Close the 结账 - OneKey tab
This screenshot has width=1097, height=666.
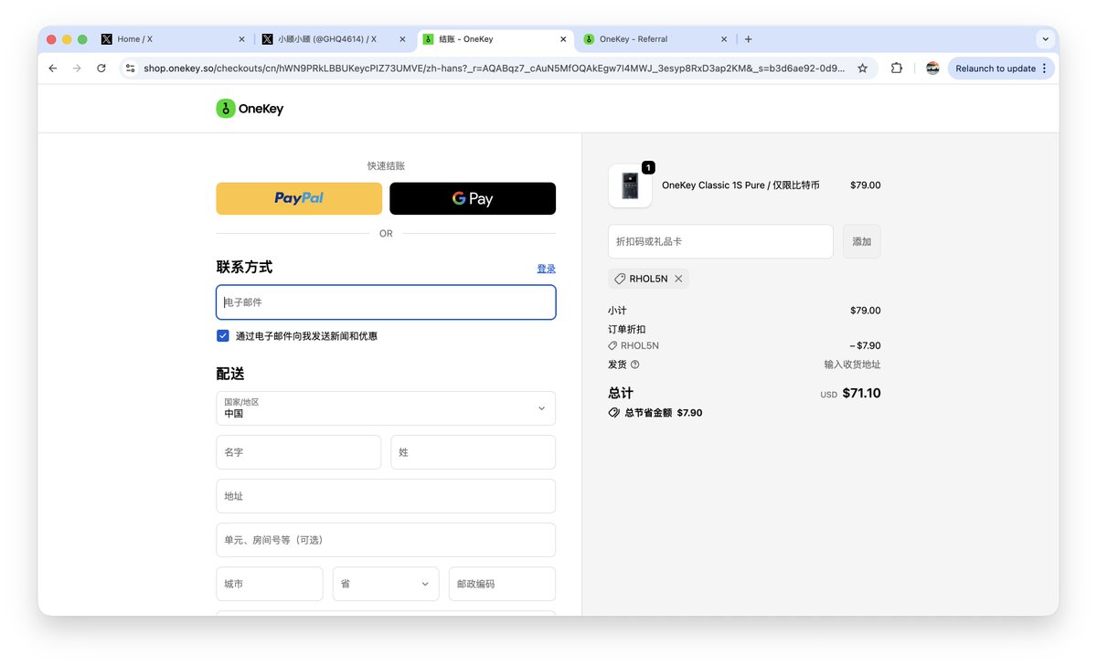click(563, 39)
